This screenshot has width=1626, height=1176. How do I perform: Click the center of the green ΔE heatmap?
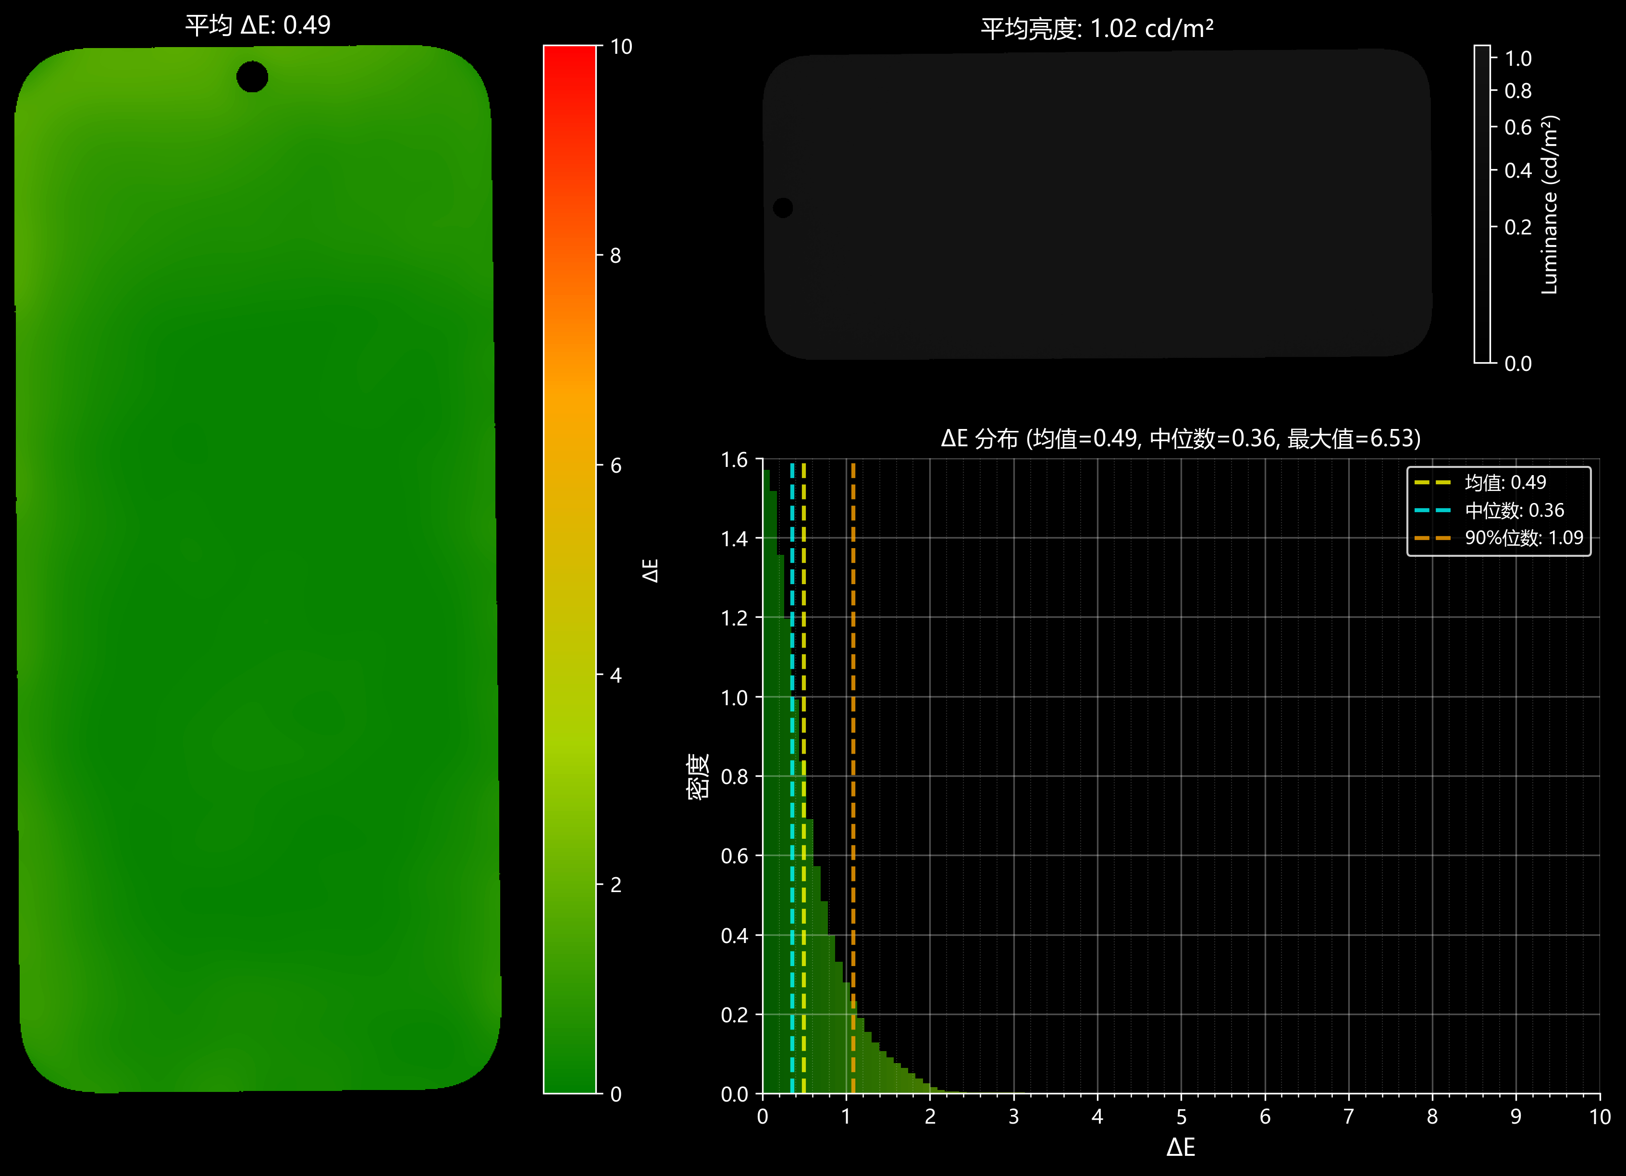257,570
